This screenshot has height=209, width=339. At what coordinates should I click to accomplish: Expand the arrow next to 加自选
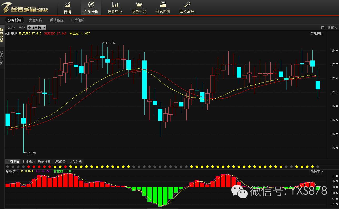point(44,28)
